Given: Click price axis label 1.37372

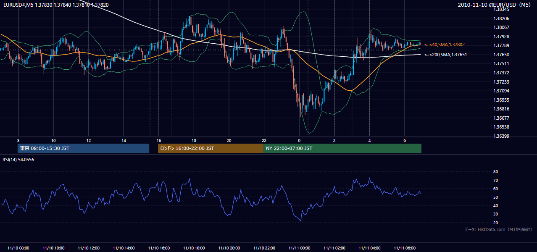Looking at the screenshot, I should [501, 73].
